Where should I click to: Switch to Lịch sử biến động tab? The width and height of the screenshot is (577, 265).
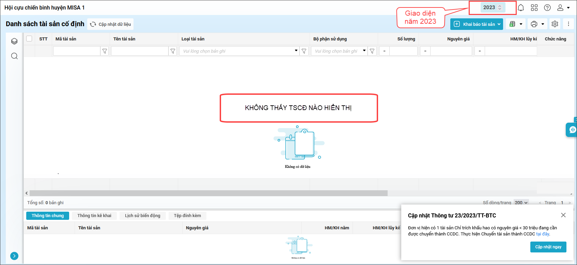pyautogui.click(x=143, y=216)
